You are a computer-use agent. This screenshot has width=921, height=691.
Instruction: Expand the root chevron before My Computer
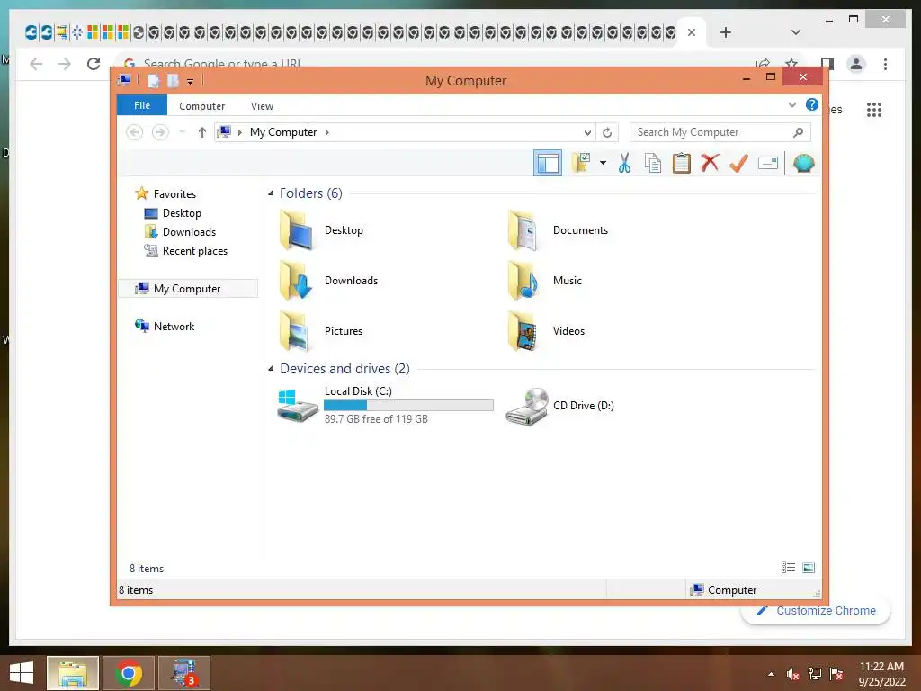[239, 132]
